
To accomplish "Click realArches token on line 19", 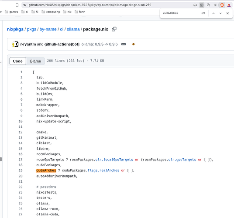I will pyautogui.click(x=109, y=170).
